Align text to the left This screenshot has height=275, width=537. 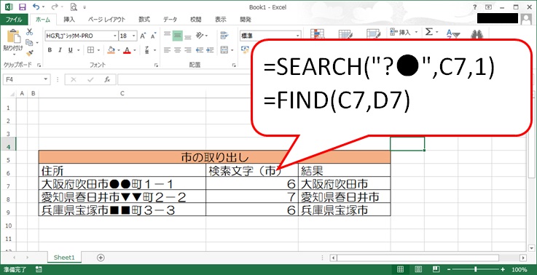click(167, 50)
